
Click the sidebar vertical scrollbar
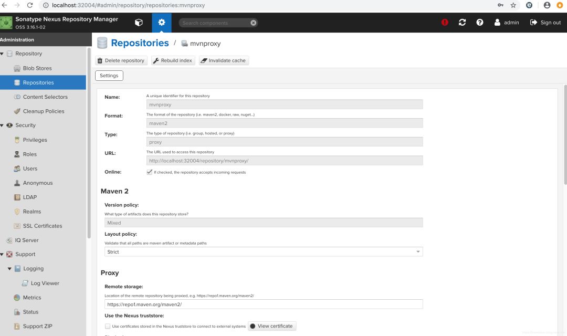click(89, 143)
